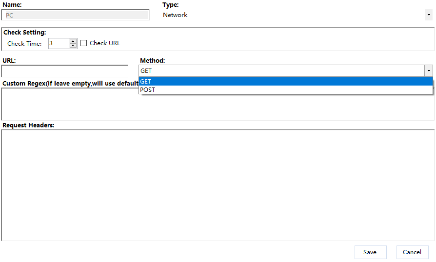Decrease Check Time with the down arrow
This screenshot has width=436, height=262.
(73, 46)
